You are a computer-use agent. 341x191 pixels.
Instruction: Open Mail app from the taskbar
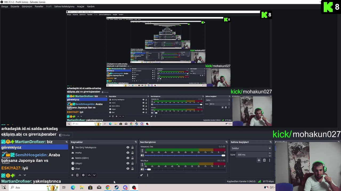click(99, 188)
